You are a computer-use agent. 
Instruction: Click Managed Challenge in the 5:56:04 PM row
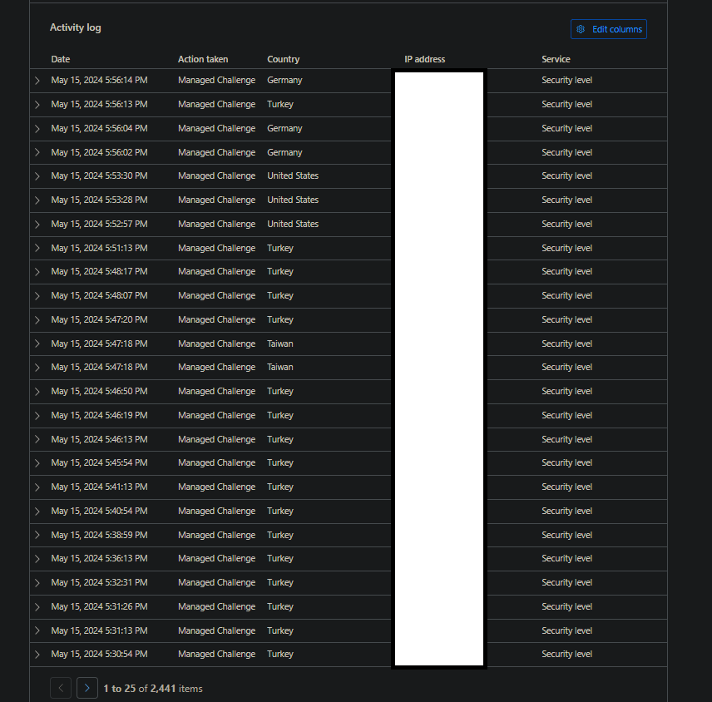(x=216, y=128)
